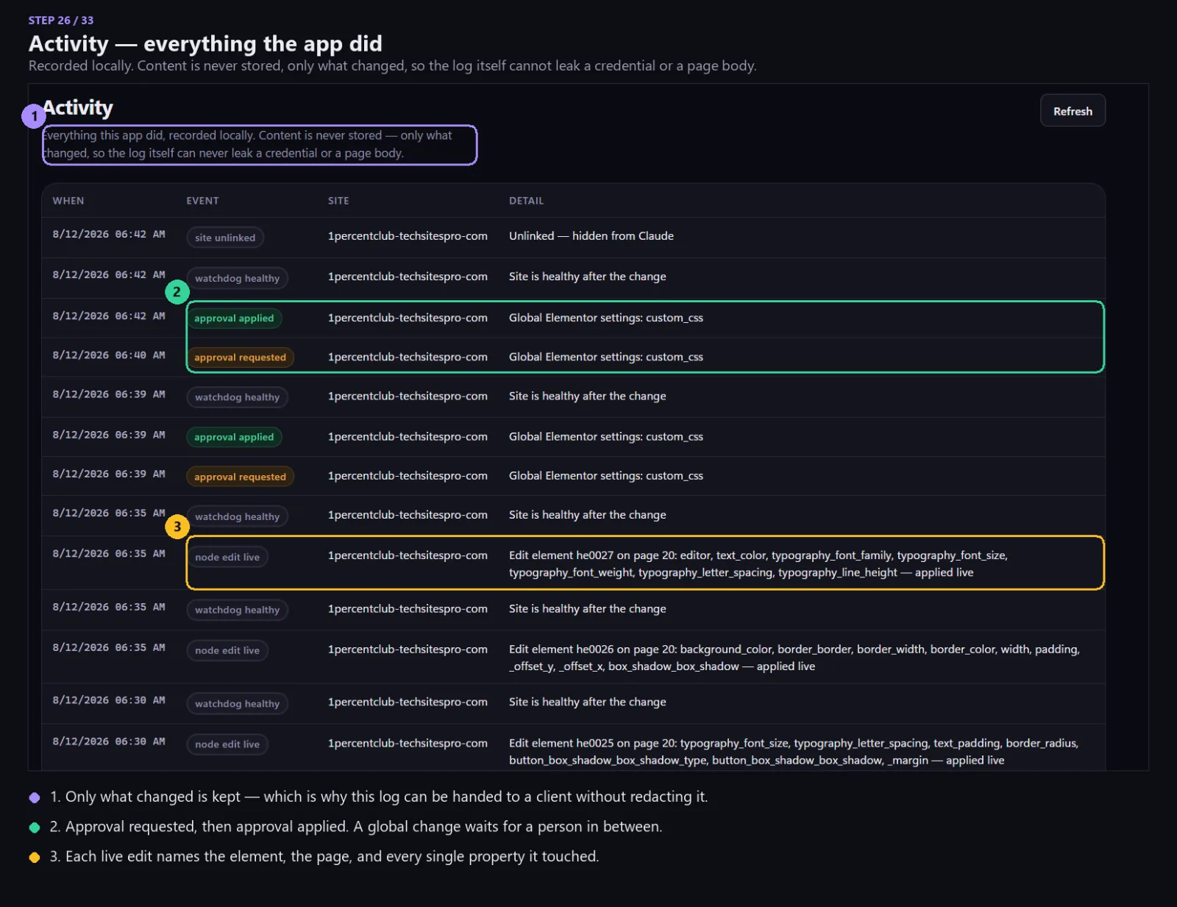This screenshot has width=1177, height=907.
Task: Click the Refresh button
Action: [x=1073, y=111]
